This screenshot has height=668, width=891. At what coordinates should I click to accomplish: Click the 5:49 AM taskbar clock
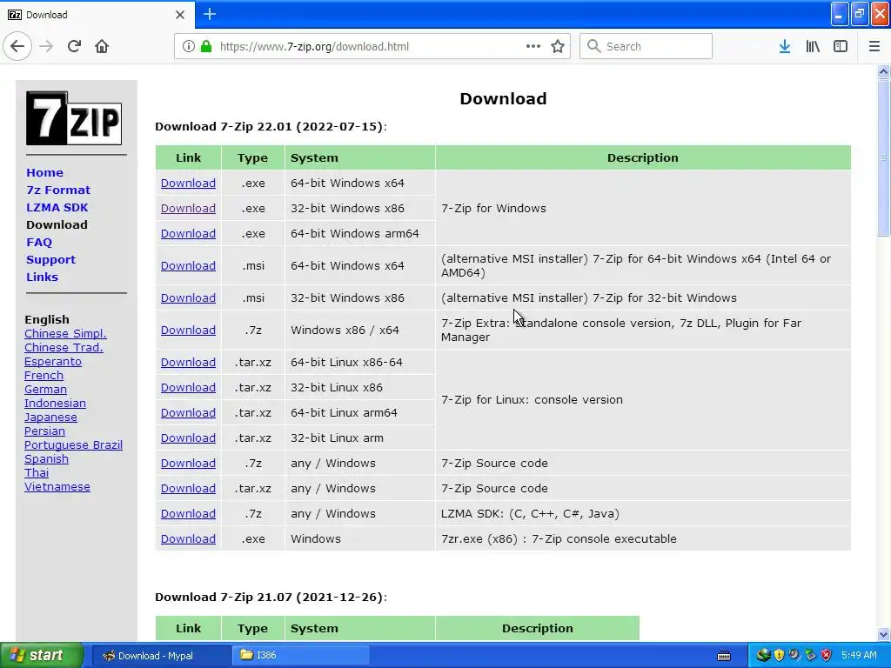(859, 655)
